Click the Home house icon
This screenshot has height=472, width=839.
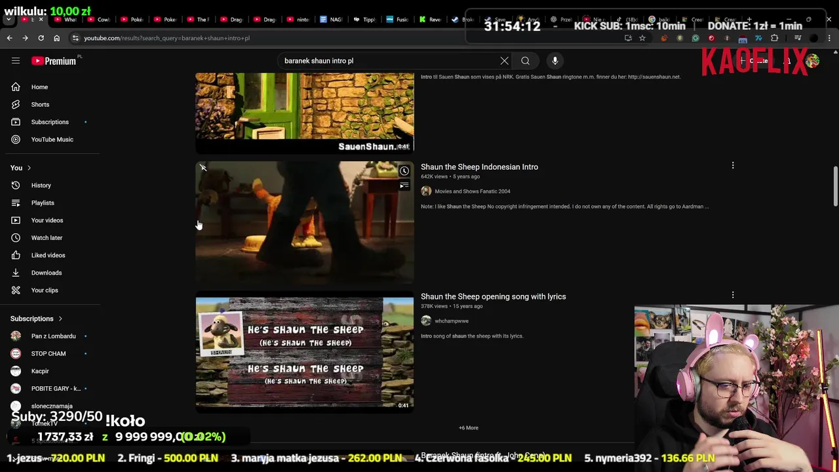tap(16, 87)
